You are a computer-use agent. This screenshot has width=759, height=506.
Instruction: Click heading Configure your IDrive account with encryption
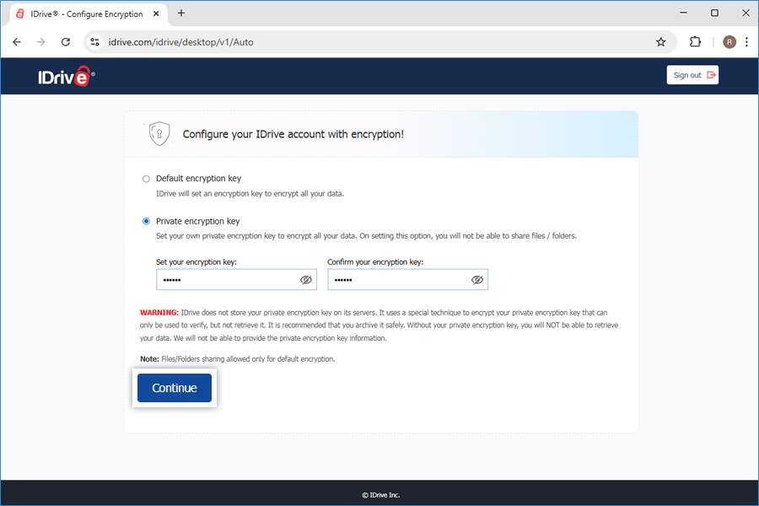click(x=293, y=134)
